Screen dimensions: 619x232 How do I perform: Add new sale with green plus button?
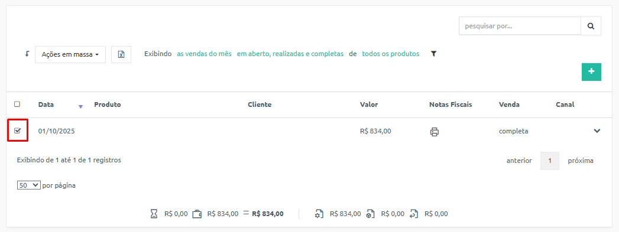(591, 71)
